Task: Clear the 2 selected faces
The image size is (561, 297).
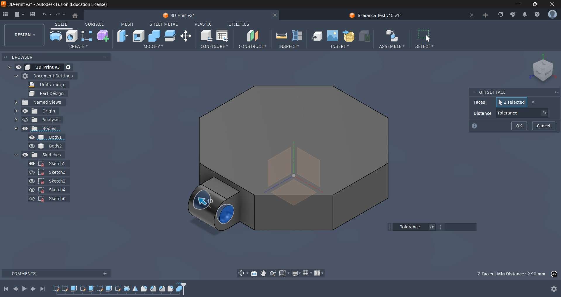Action: (x=534, y=103)
